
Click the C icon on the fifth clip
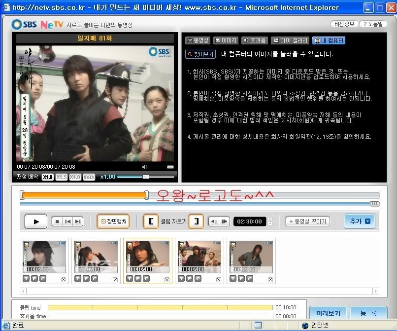click(250, 279)
